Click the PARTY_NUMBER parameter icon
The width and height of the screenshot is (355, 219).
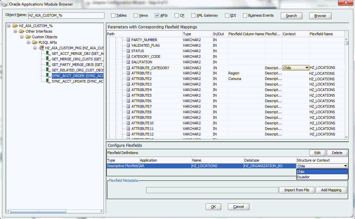128,40
